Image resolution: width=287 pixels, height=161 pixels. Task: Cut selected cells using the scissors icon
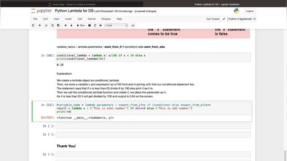coord(46,25)
